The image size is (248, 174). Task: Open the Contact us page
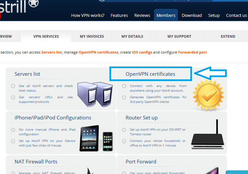[236, 15]
